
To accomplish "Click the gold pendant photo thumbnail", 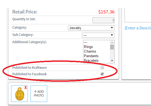I will (19, 94).
